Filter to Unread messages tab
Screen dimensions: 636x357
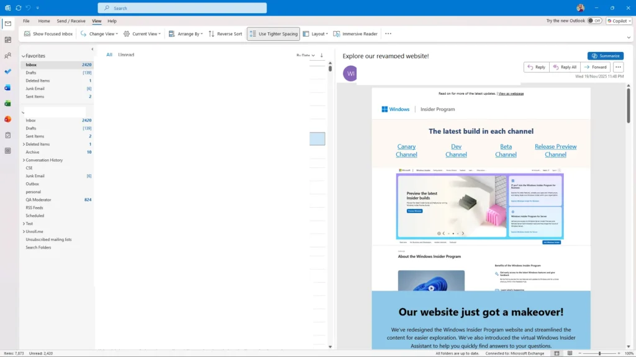[x=126, y=55]
